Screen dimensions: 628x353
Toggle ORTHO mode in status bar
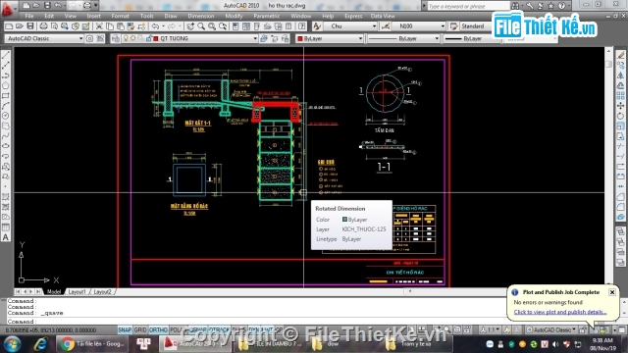[158, 329]
